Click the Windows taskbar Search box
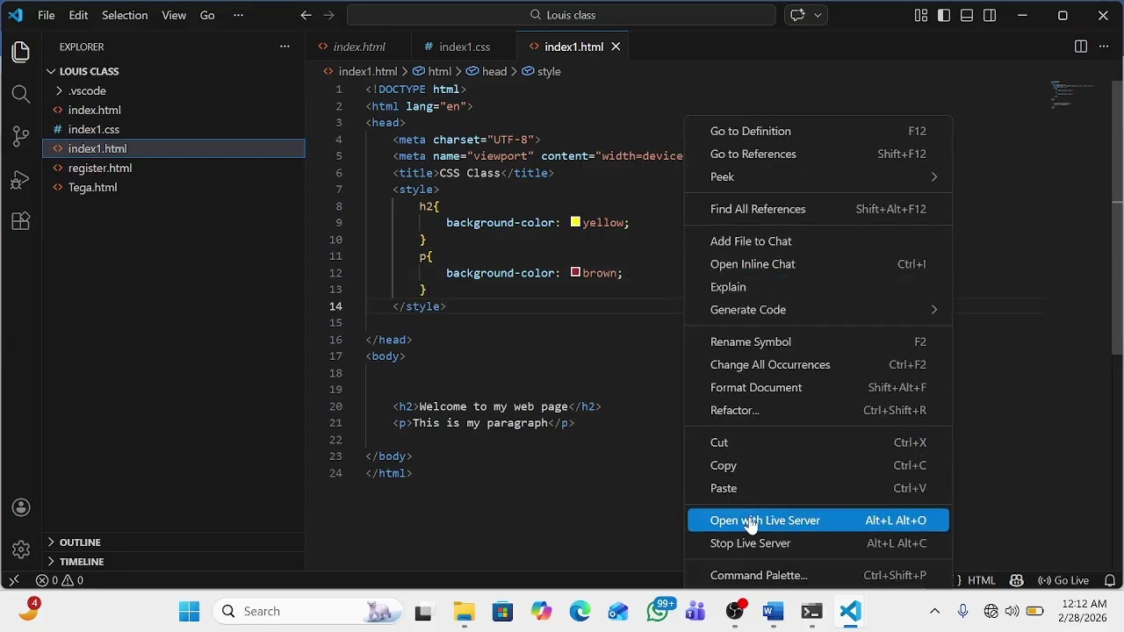 click(307, 611)
